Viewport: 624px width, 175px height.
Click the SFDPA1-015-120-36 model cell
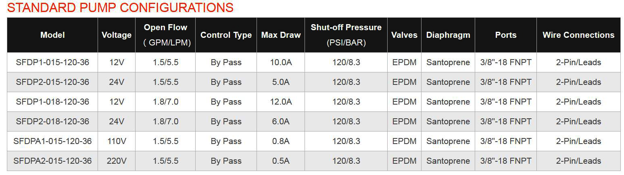click(x=52, y=141)
